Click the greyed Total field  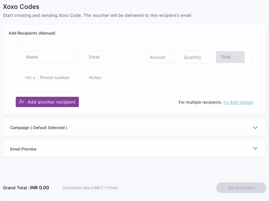pos(230,57)
